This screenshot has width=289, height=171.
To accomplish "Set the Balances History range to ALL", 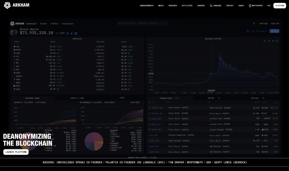I will (277, 41).
